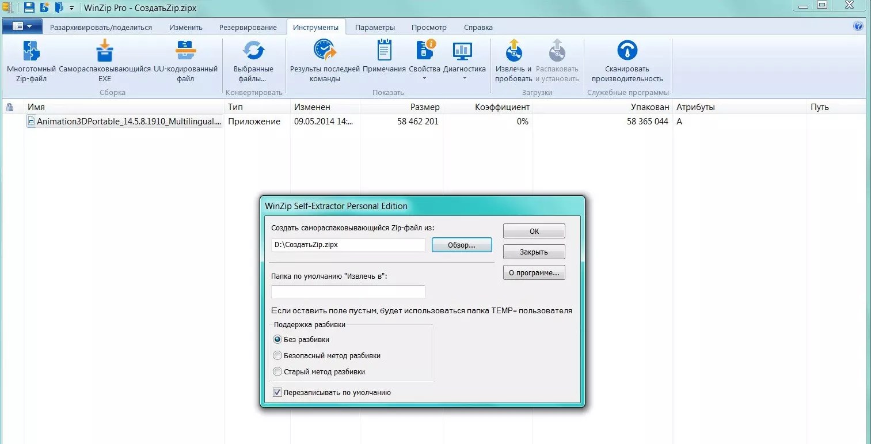Show Результаты последней команды
Viewport: 871px width, 444px height.
pyautogui.click(x=325, y=62)
